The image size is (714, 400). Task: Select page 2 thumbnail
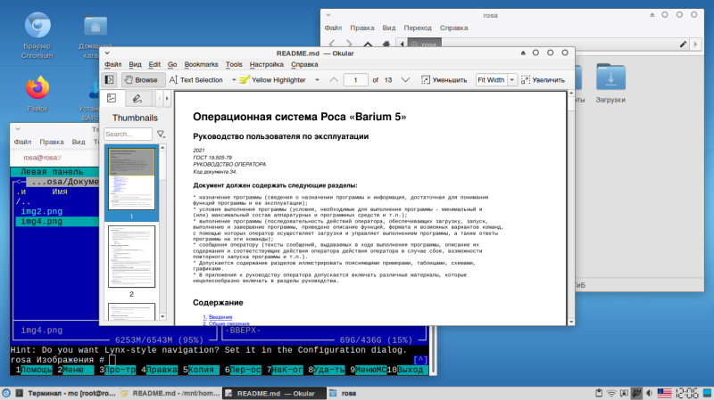pyautogui.click(x=130, y=258)
